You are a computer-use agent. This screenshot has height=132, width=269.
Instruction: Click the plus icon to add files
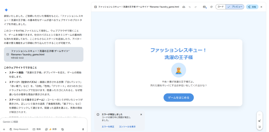(4, 129)
